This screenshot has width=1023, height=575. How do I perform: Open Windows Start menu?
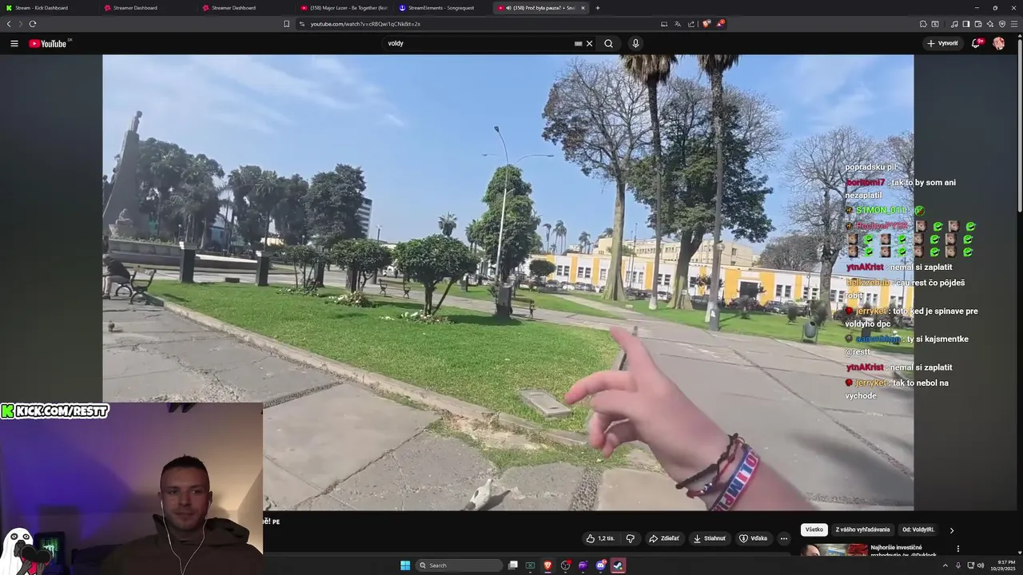(405, 565)
